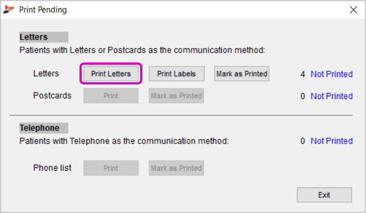
Task: Click the Print Pending title text
Action: tap(43, 10)
